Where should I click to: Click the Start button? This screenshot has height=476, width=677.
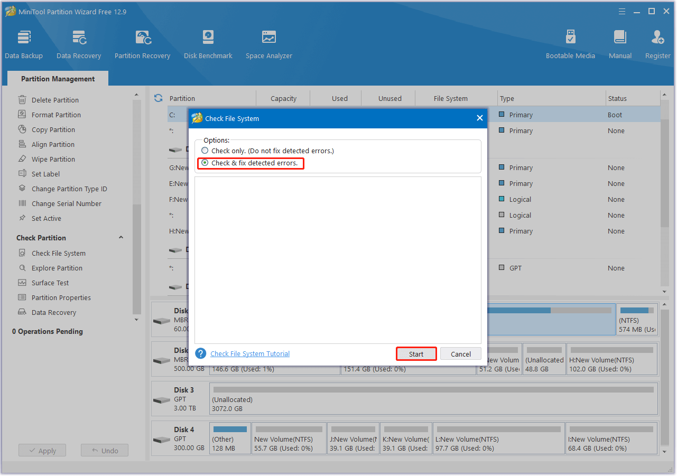coord(416,353)
